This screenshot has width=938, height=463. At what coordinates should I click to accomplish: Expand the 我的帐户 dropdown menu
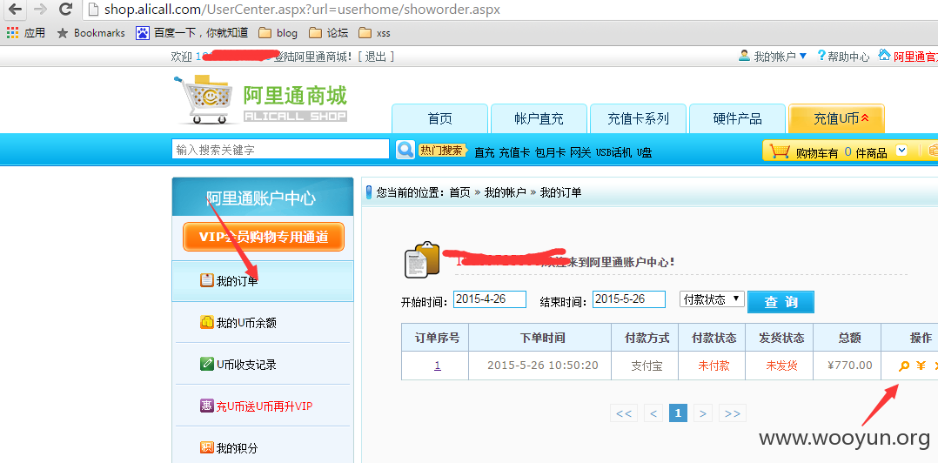773,57
